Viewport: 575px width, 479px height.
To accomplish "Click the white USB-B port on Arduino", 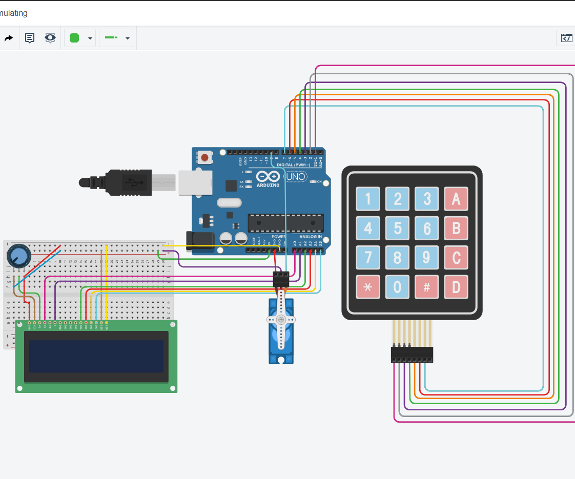I will point(195,182).
